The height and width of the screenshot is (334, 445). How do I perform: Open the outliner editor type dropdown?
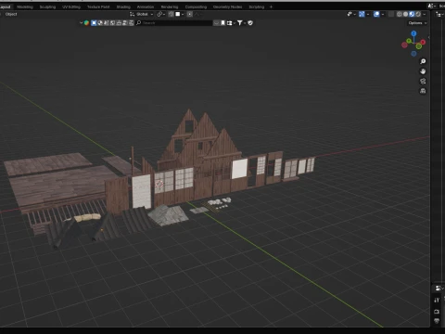tap(439, 14)
